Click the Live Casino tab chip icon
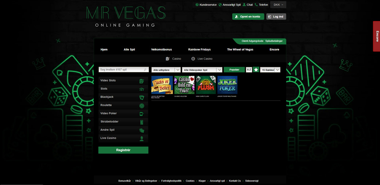Image resolution: width=380 pixels, height=185 pixels. [193, 59]
